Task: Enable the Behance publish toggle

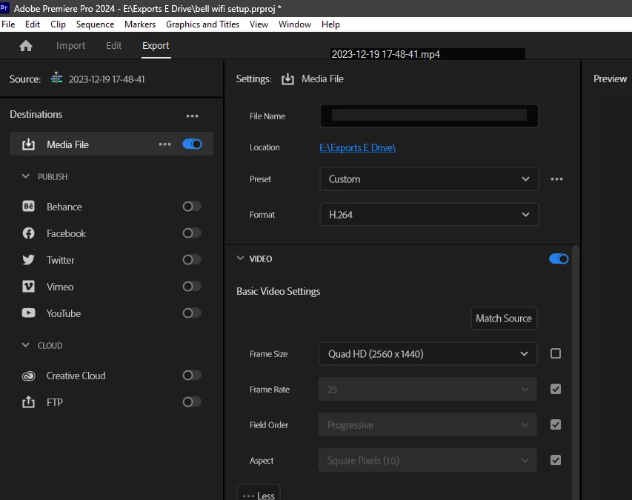Action: pos(192,206)
